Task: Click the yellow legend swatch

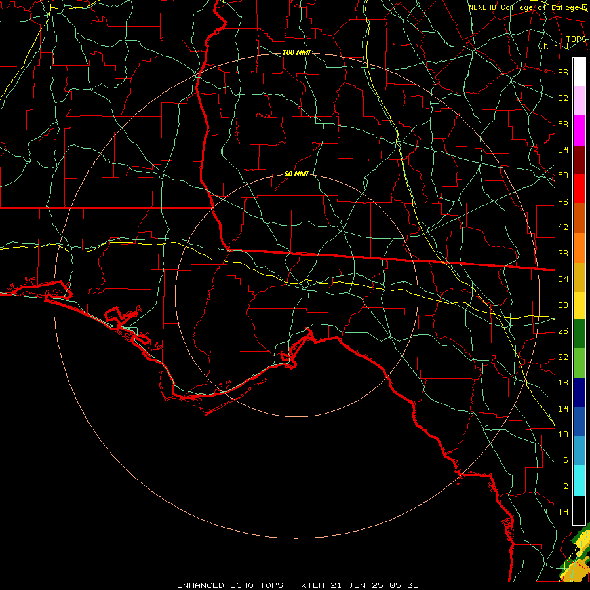Action: click(579, 305)
